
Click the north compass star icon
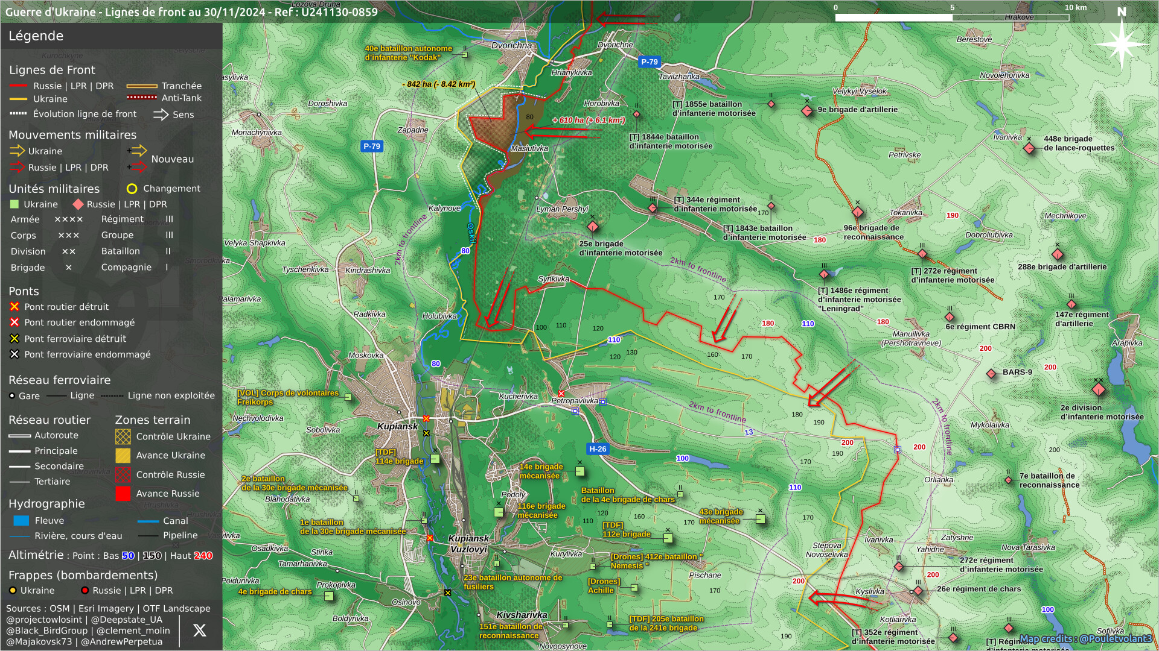1121,43
